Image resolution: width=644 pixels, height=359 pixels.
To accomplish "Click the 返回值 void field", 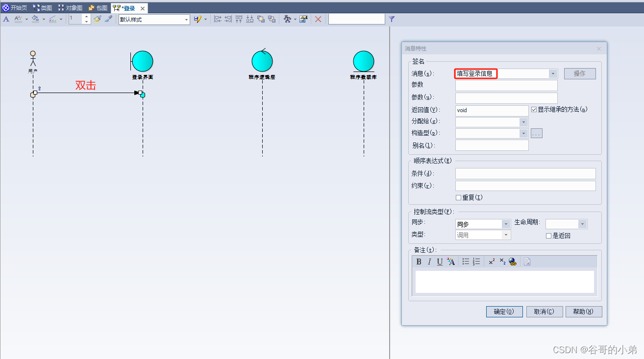I will (492, 111).
